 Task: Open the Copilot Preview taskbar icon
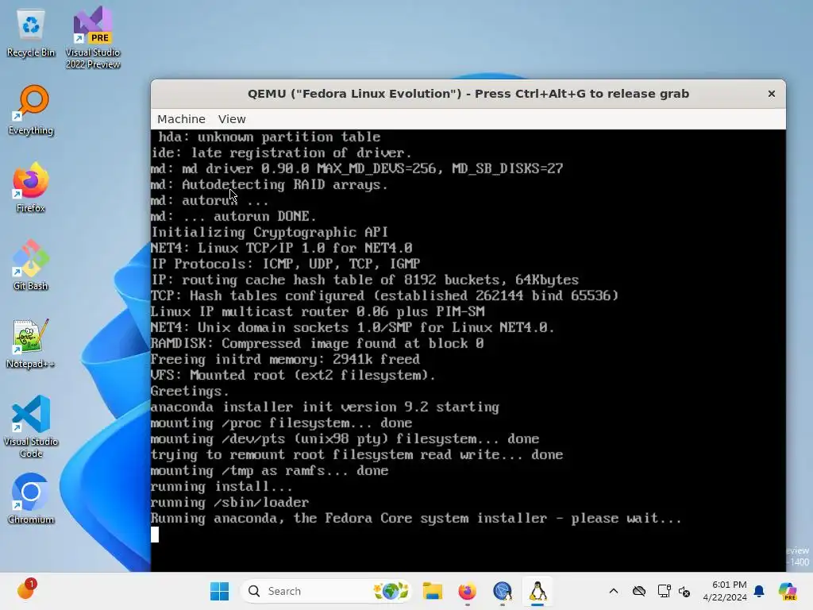click(x=788, y=591)
